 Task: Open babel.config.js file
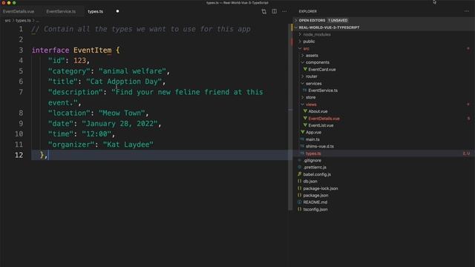pyautogui.click(x=317, y=174)
